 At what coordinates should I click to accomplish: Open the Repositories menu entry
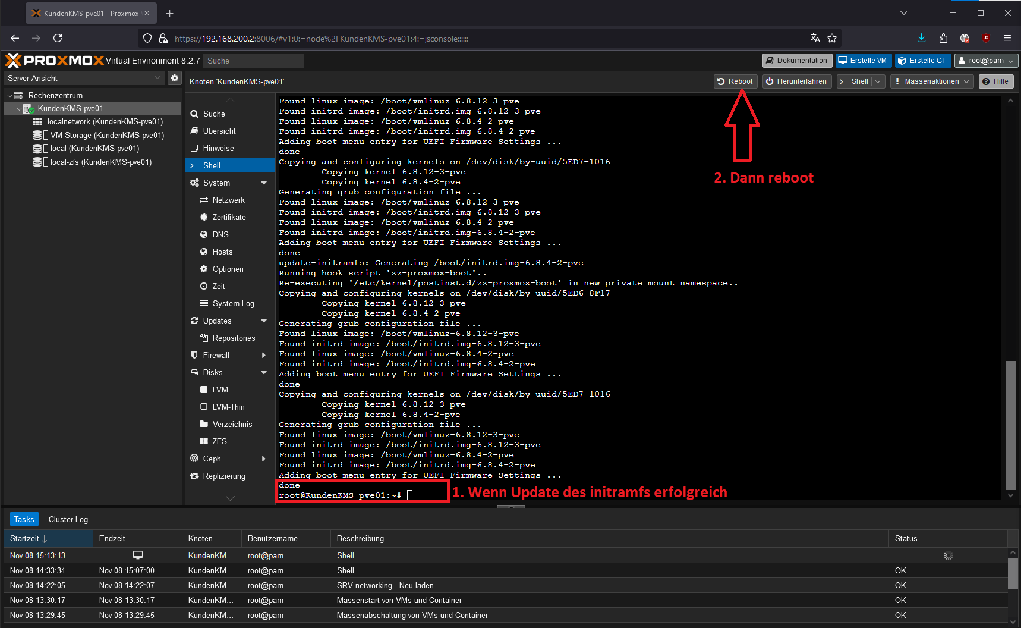234,338
